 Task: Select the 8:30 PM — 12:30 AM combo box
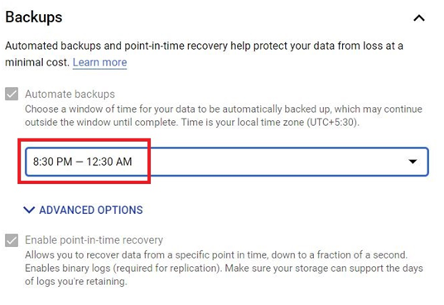(x=227, y=162)
